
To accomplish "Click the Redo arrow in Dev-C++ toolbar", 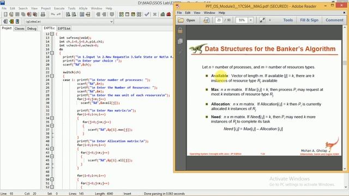I will [58, 14].
